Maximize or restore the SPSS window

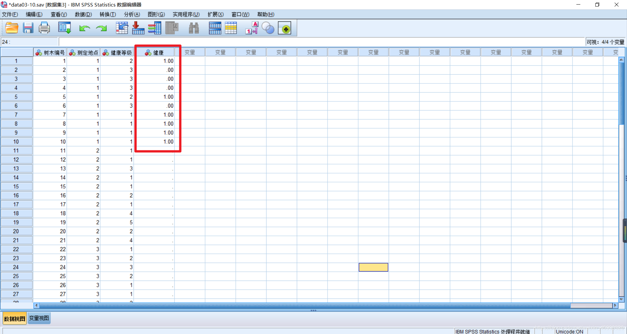pos(597,5)
